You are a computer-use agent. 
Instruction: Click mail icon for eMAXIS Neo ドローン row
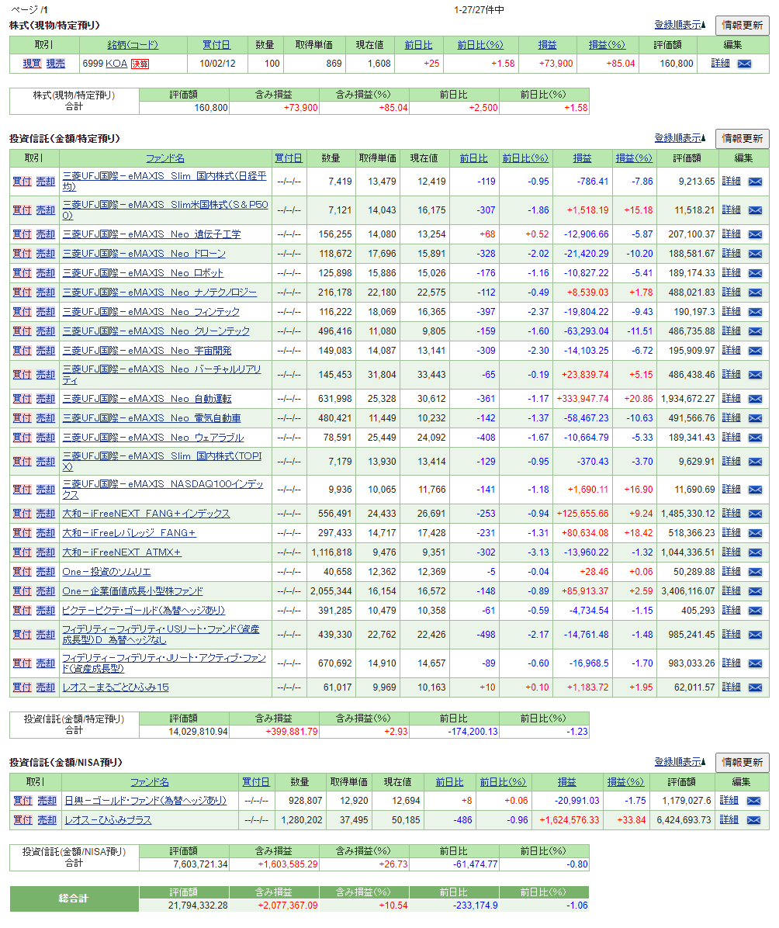coord(755,254)
